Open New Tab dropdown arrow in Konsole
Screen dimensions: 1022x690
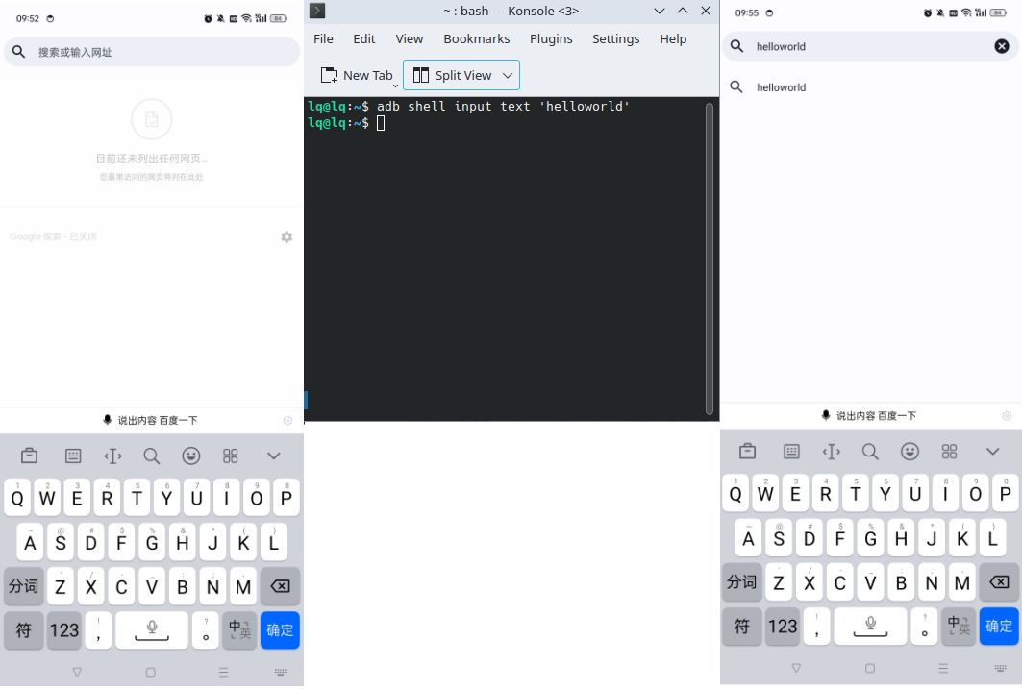pyautogui.click(x=395, y=86)
